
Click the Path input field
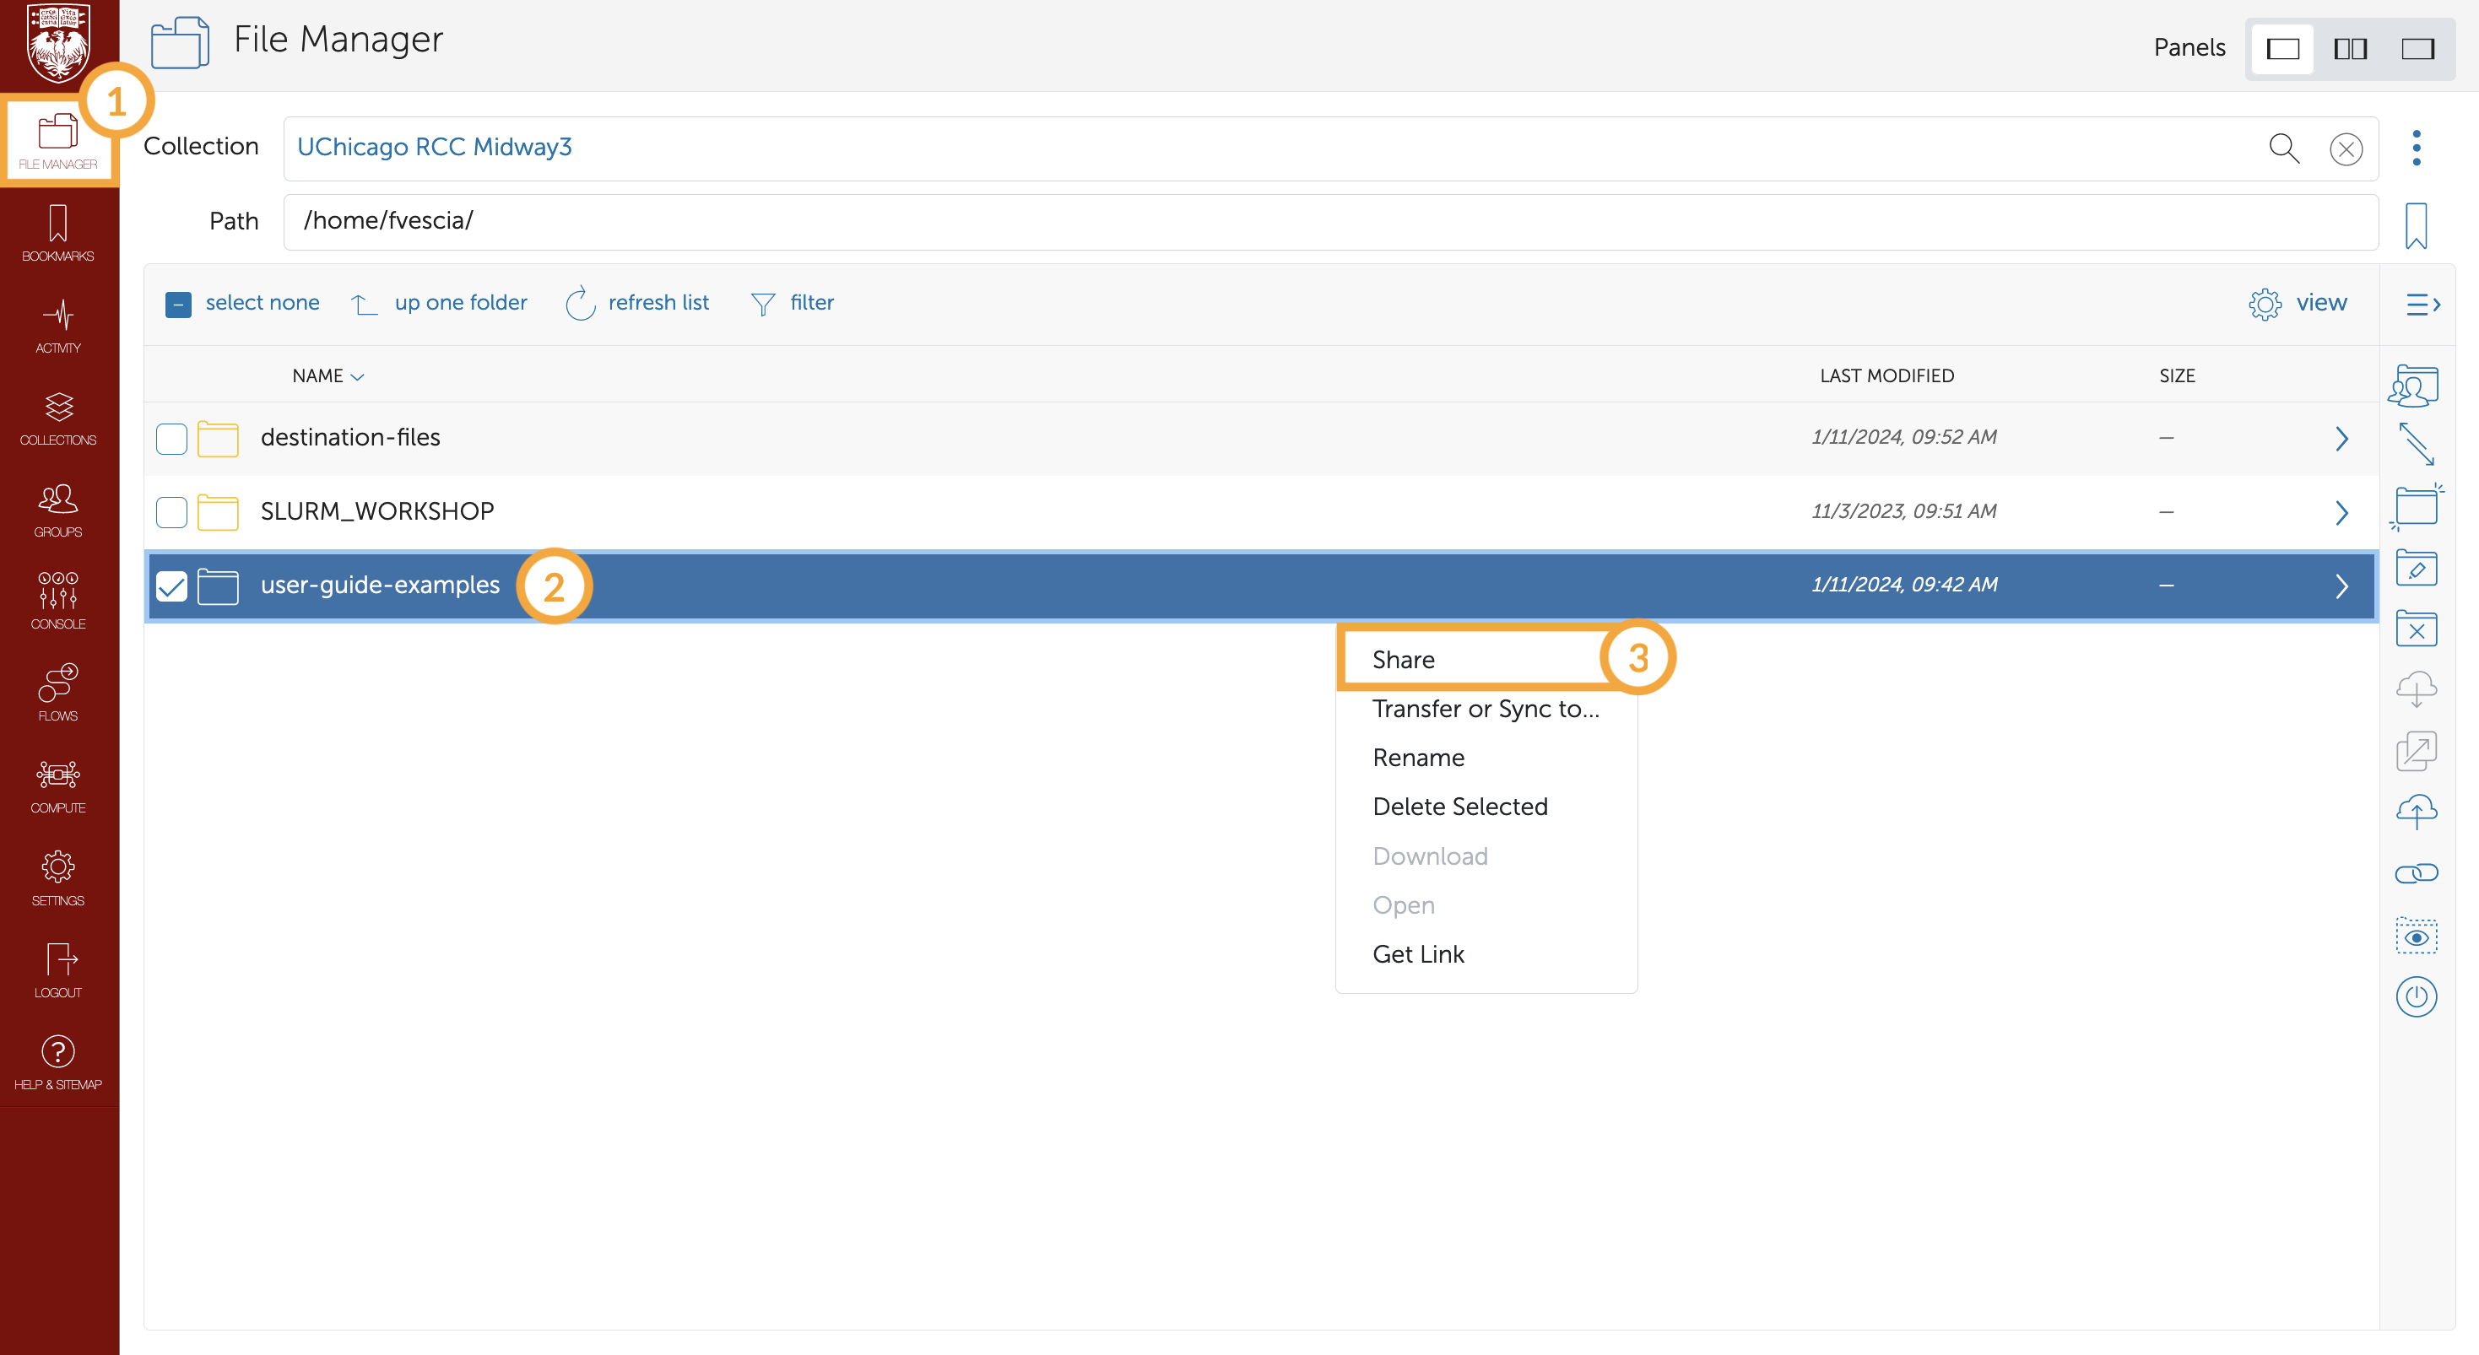click(x=1328, y=221)
